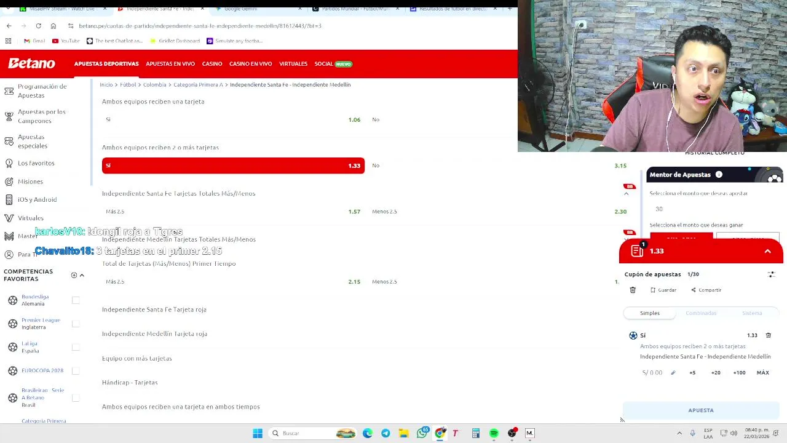The image size is (787, 443).
Task: Click the Mentor de Apuestas info icon
Action: pyautogui.click(x=719, y=175)
